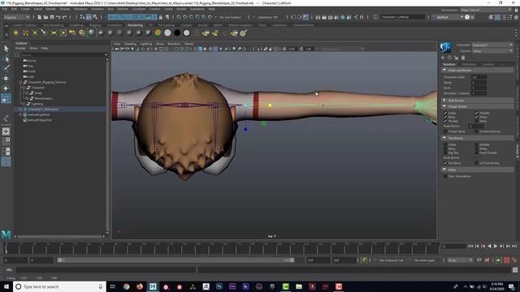Activate the Lasso select tool
Viewport: 520px width, 292px height.
point(6,59)
